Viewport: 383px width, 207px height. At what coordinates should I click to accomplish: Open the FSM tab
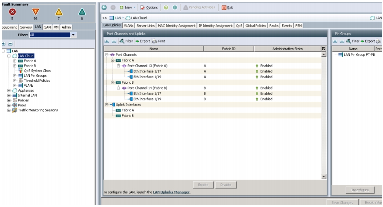pyautogui.click(x=298, y=25)
